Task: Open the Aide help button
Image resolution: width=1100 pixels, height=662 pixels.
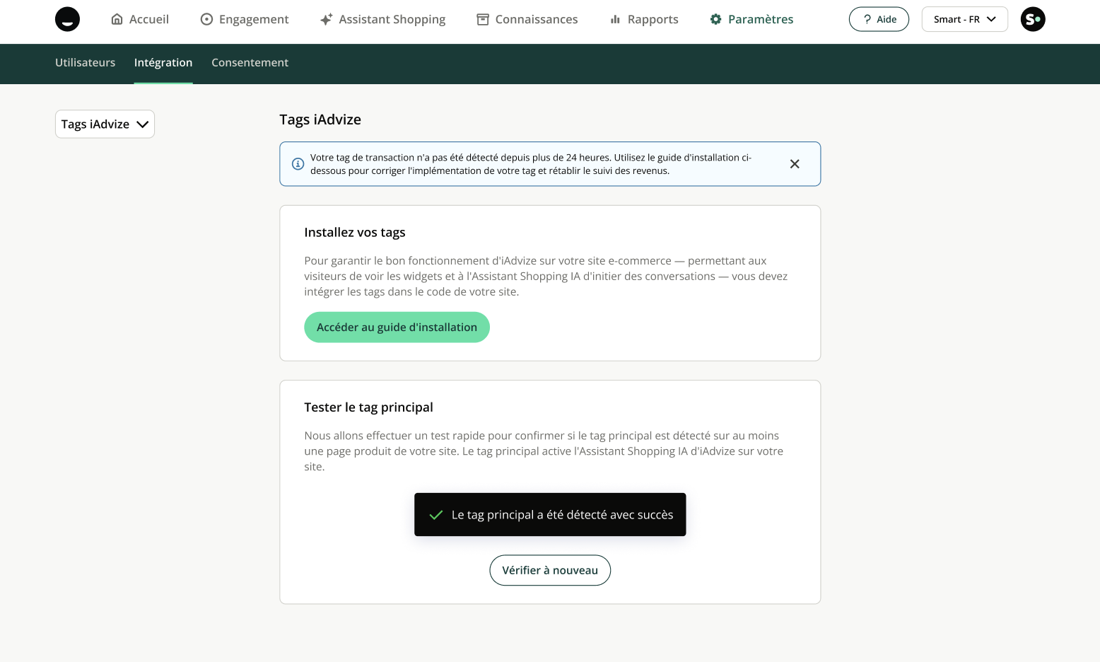Action: pos(879,19)
